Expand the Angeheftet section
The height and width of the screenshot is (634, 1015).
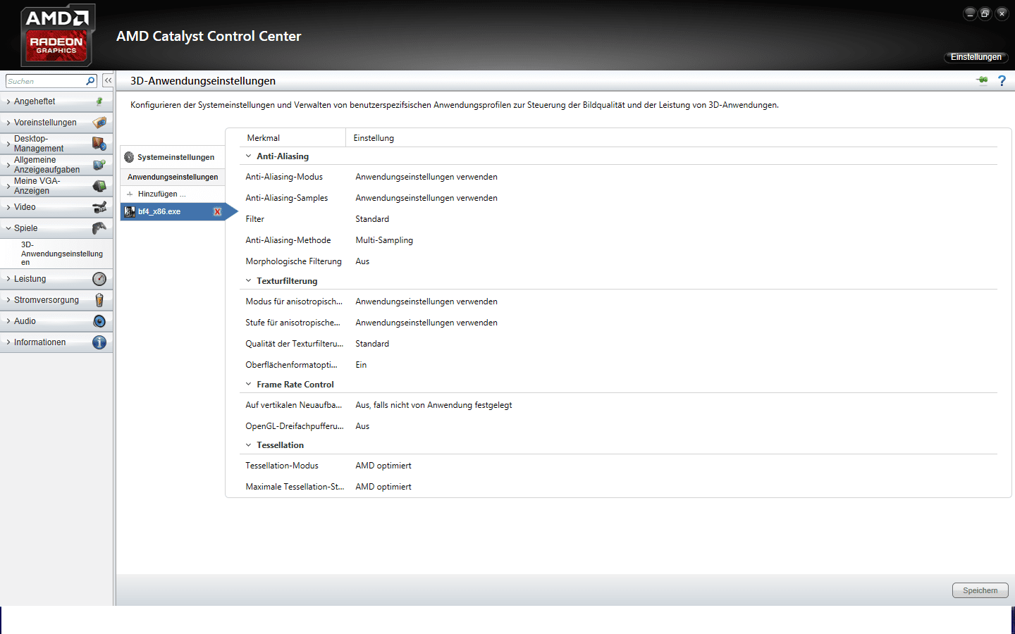pos(8,101)
